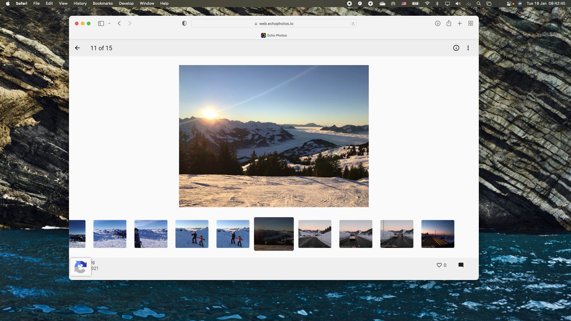This screenshot has height=321, width=571.
Task: Click the Safari share icon
Action: click(x=449, y=23)
